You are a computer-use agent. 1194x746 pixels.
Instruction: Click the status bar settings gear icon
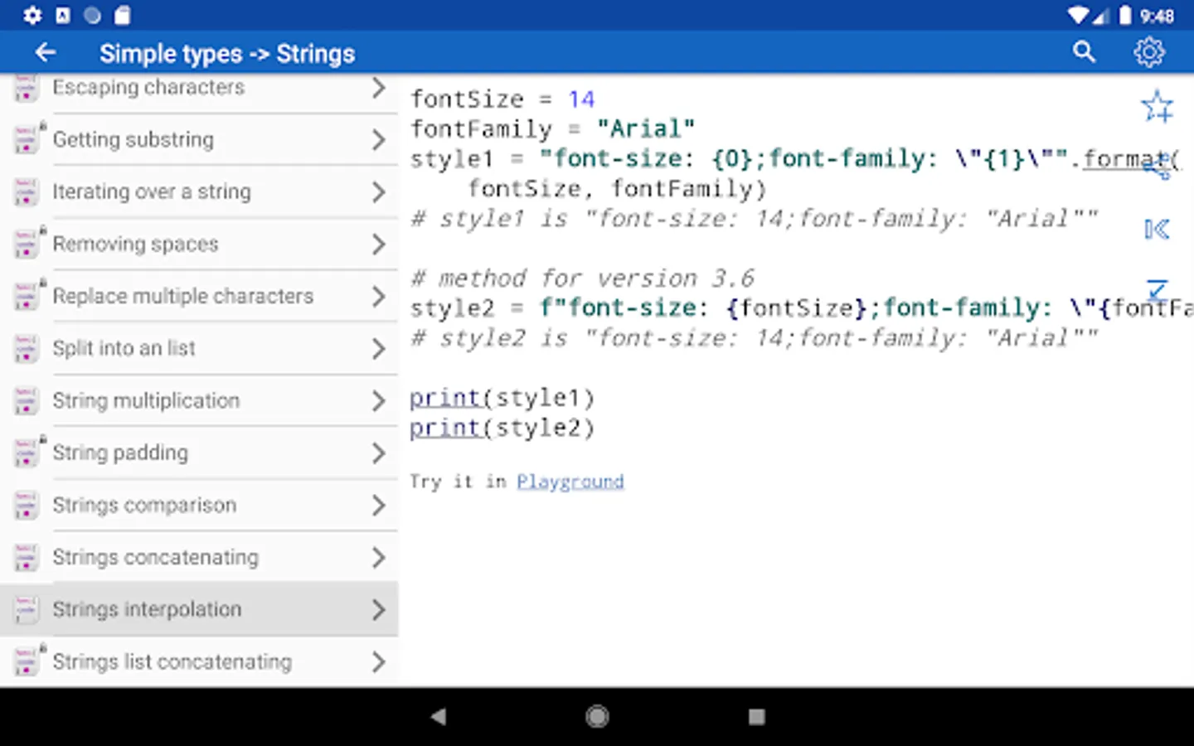point(32,15)
